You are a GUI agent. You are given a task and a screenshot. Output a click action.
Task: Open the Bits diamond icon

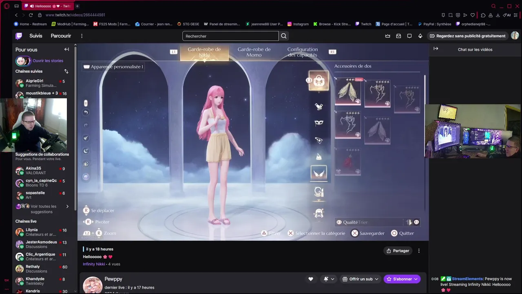click(x=420, y=36)
